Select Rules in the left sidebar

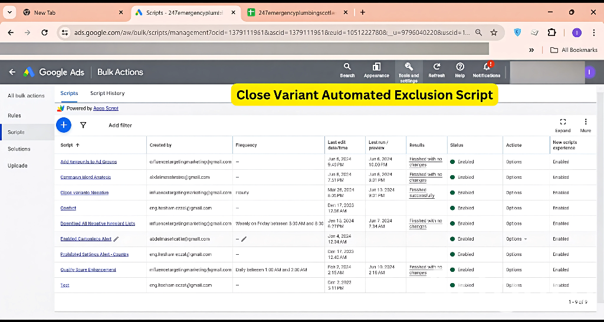coord(14,116)
